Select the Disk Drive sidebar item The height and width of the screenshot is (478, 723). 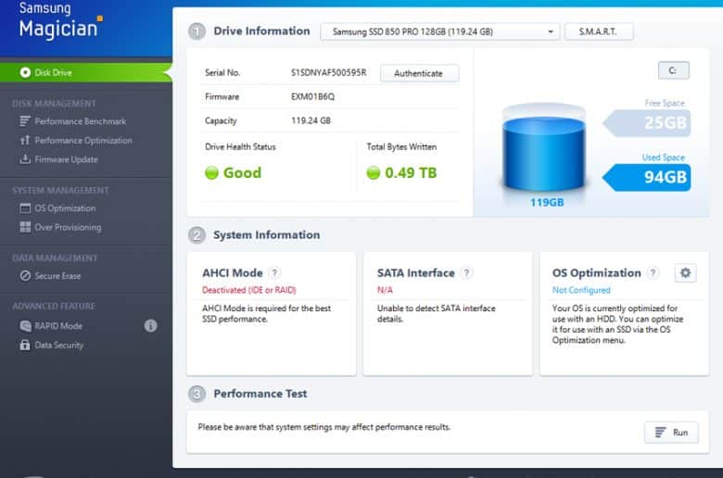click(86, 73)
